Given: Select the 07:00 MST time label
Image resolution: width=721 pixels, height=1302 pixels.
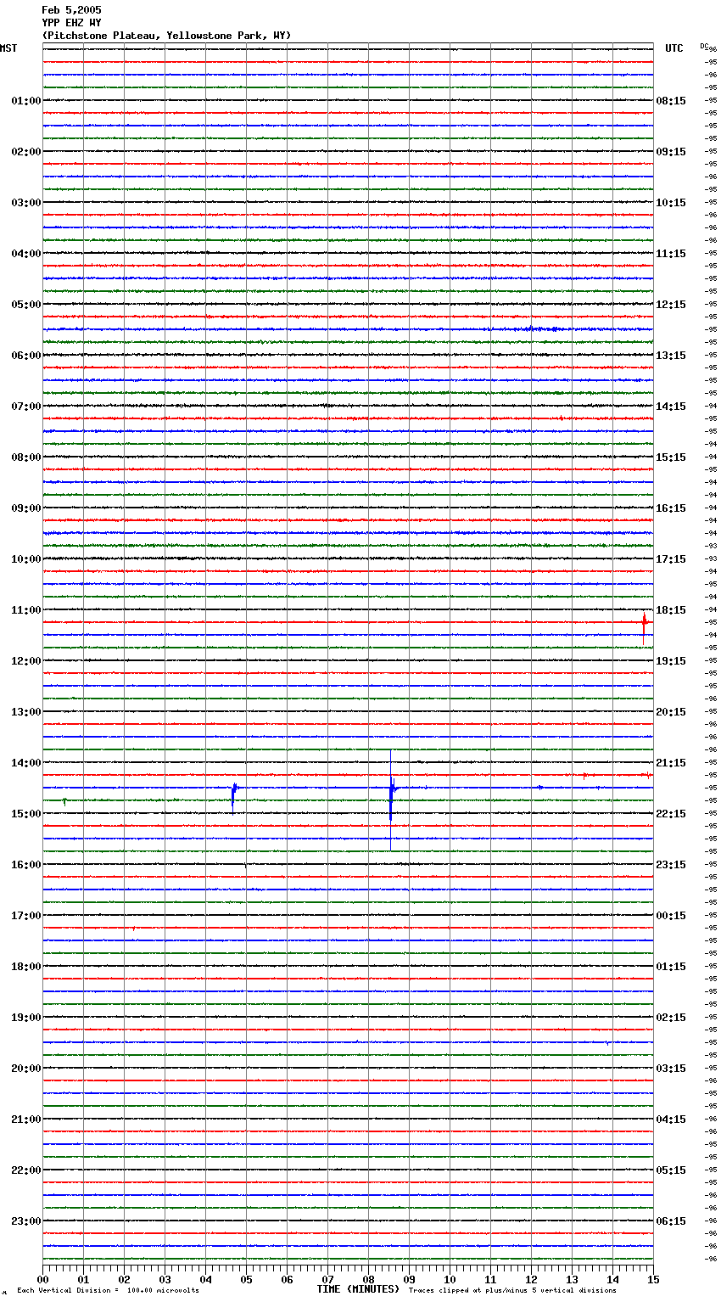Looking at the screenshot, I should coord(26,407).
